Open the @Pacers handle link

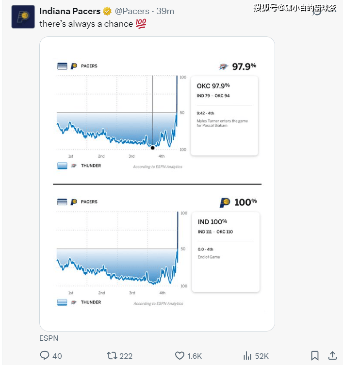click(x=132, y=11)
